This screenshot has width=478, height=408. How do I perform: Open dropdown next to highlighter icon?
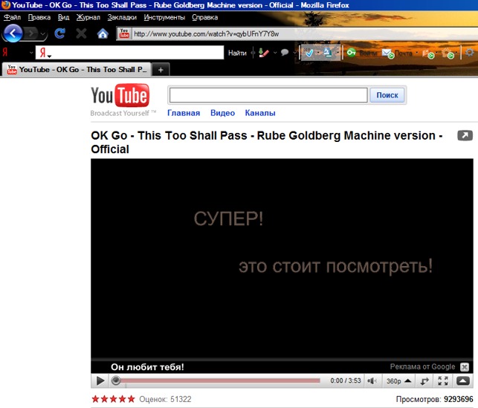pyautogui.click(x=275, y=53)
